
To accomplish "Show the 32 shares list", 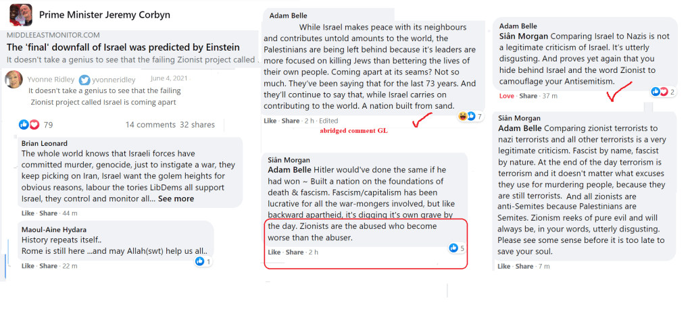I will [197, 125].
